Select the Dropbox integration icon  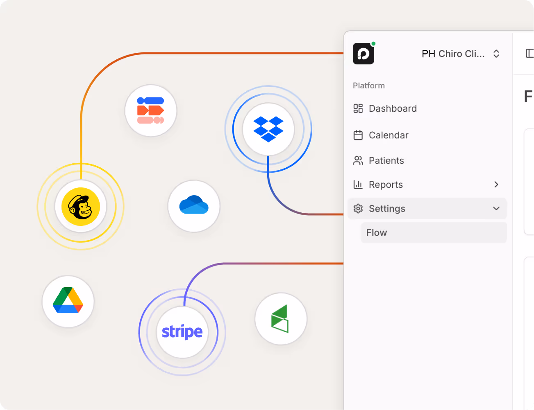click(x=268, y=129)
